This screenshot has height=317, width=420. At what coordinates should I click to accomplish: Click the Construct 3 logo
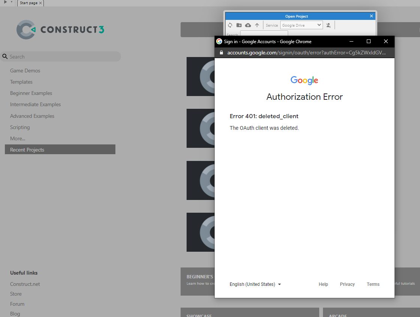click(x=60, y=30)
